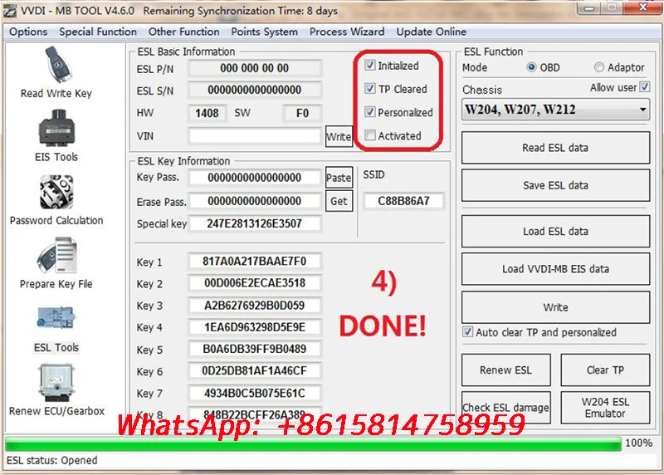664x475 pixels.
Task: Click the VVDI app icon in title bar
Action: [9, 11]
